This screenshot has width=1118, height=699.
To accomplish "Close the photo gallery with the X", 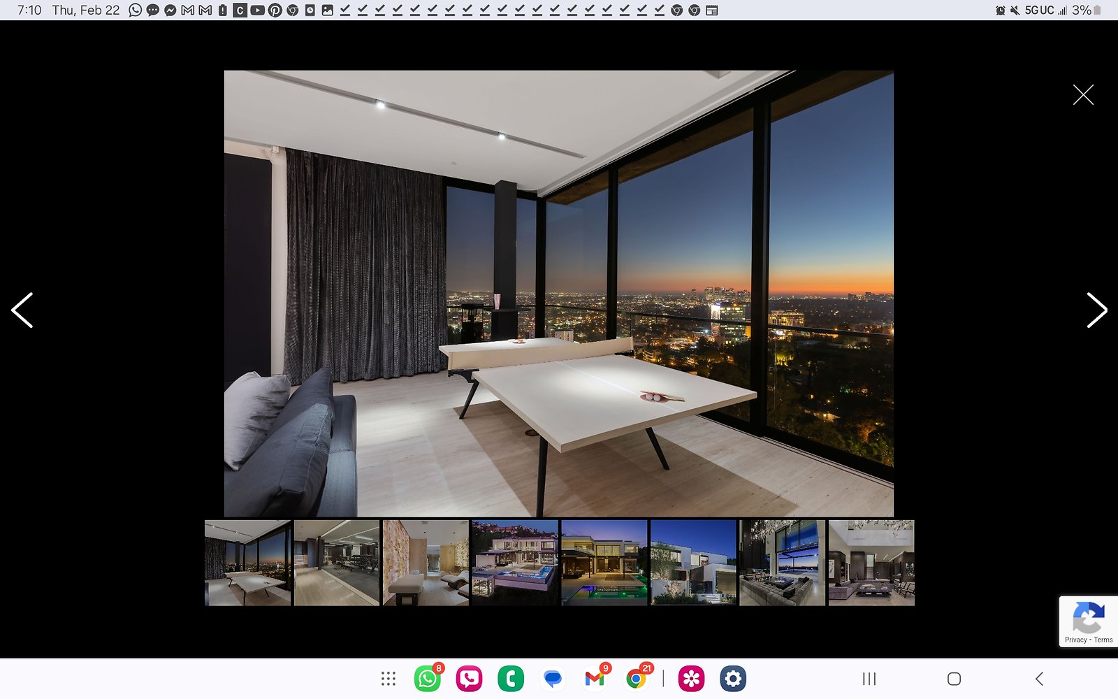I will (1083, 94).
